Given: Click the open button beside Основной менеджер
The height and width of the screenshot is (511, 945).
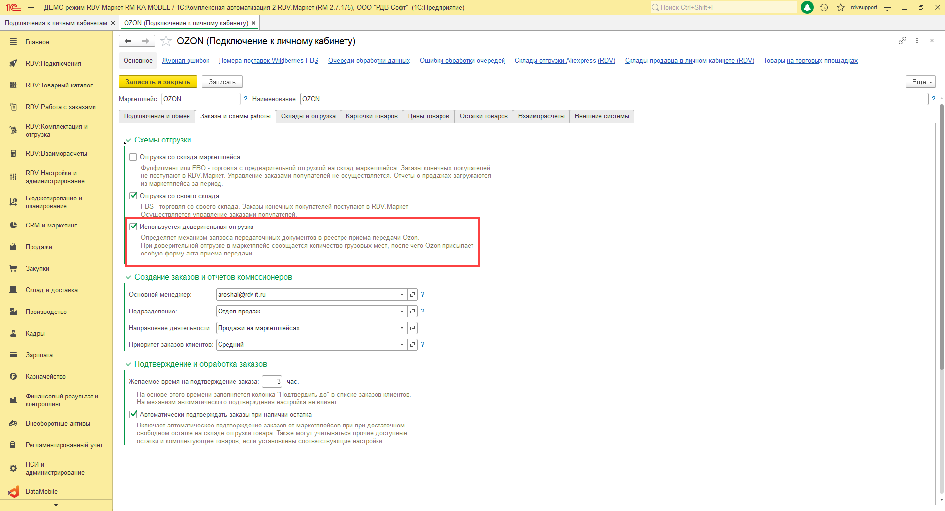Looking at the screenshot, I should point(412,295).
